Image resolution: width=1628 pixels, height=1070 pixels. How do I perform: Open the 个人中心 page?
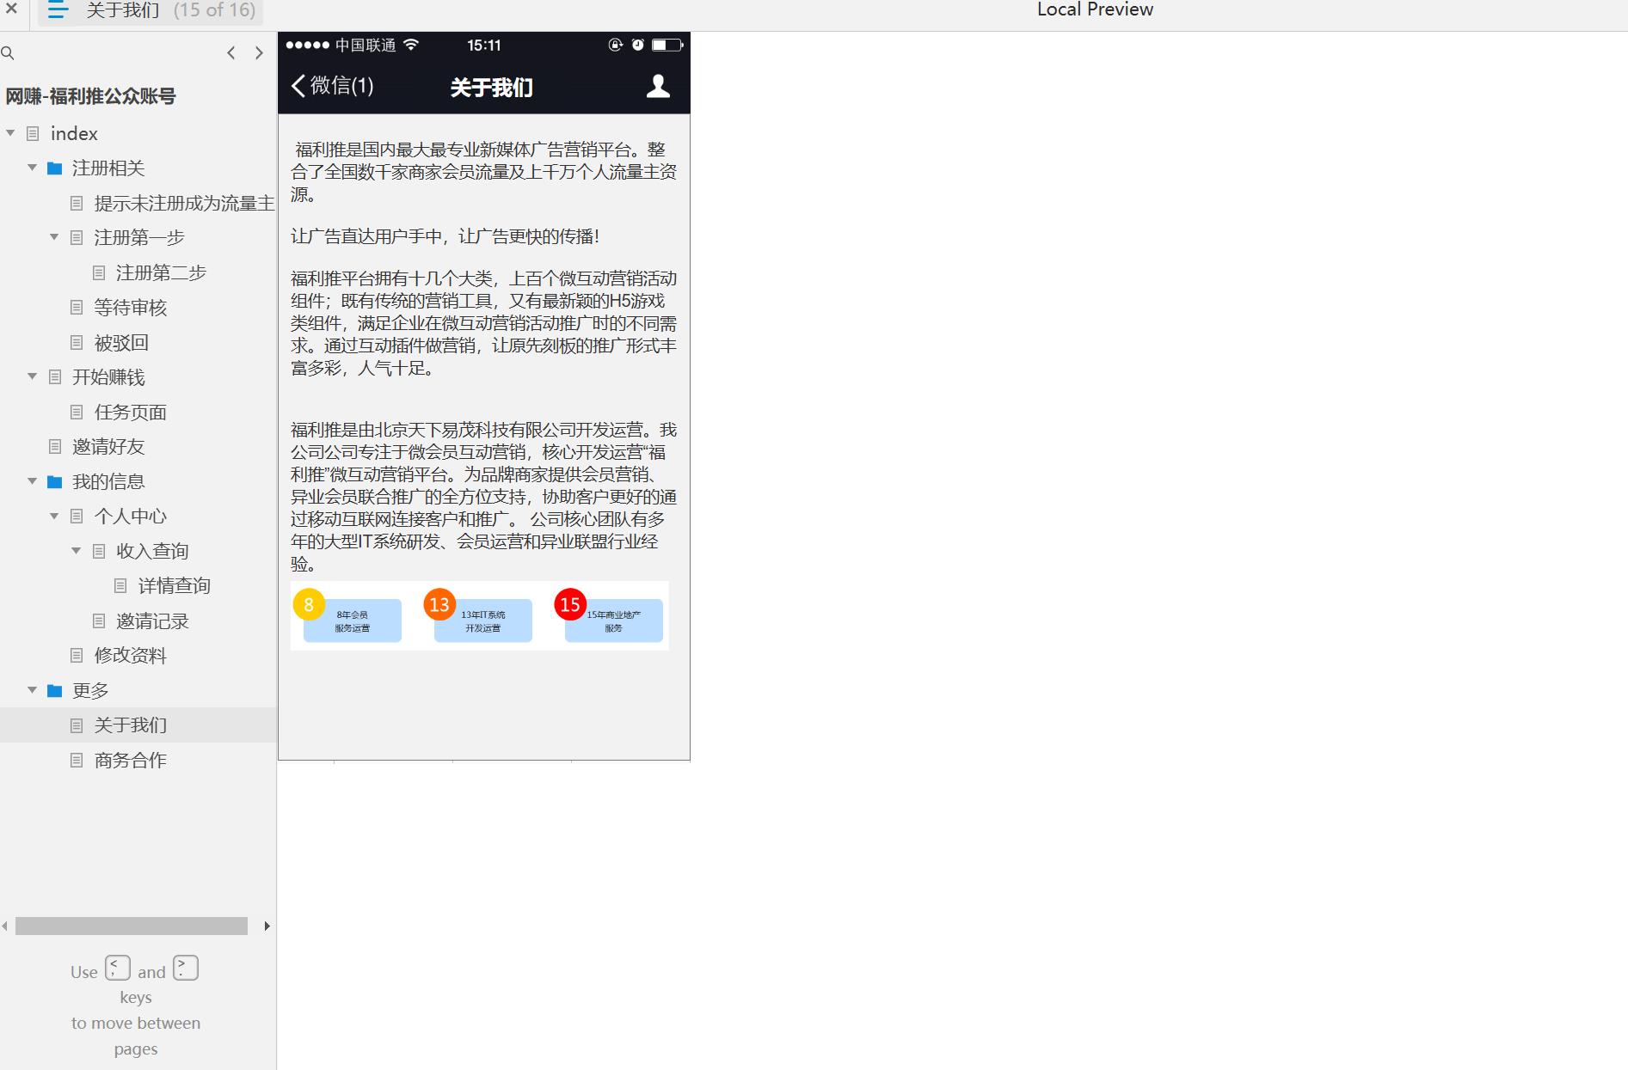(131, 516)
